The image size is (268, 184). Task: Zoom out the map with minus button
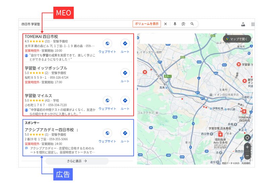[x=247, y=156]
